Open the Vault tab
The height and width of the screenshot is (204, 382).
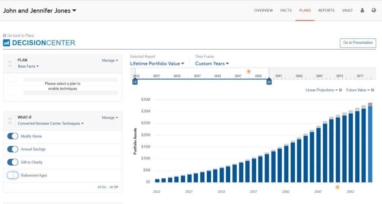[x=347, y=10]
